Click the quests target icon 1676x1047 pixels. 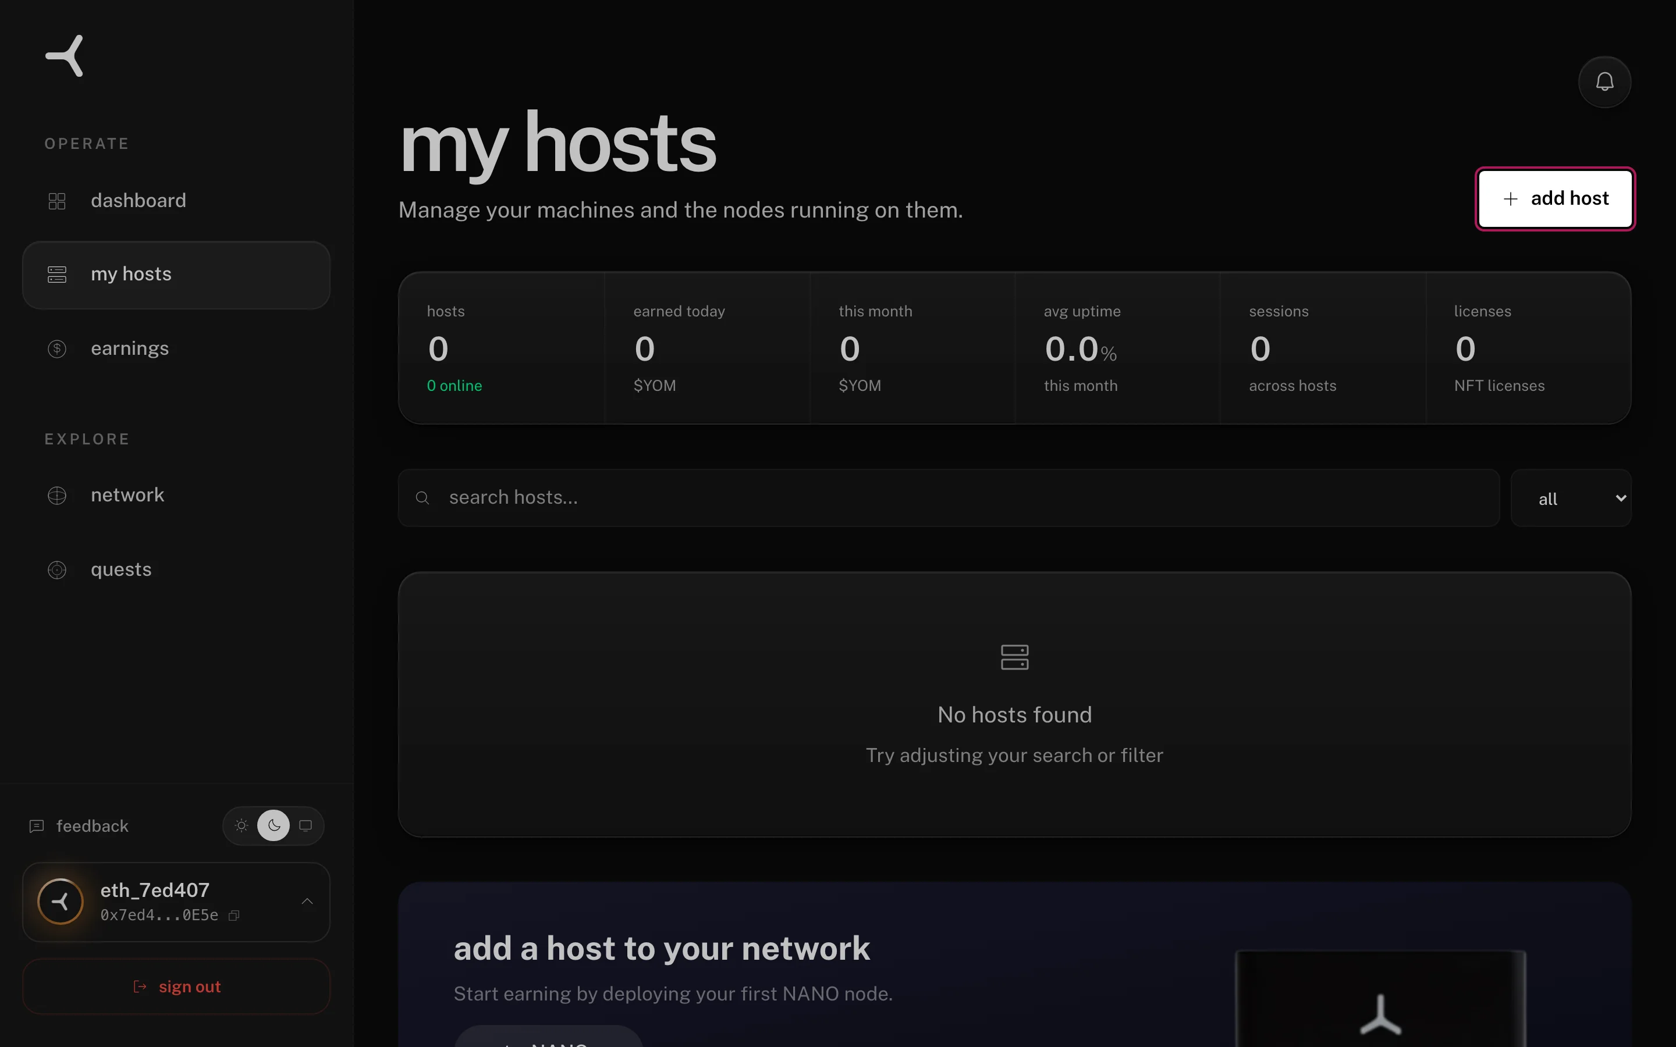[x=57, y=569]
